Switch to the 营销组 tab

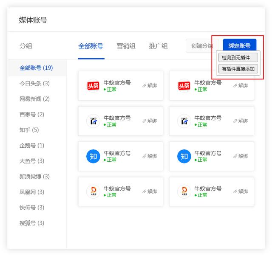click(126, 46)
